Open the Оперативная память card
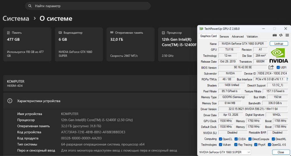The width and height of the screenshot is (291, 156). pos(130,45)
